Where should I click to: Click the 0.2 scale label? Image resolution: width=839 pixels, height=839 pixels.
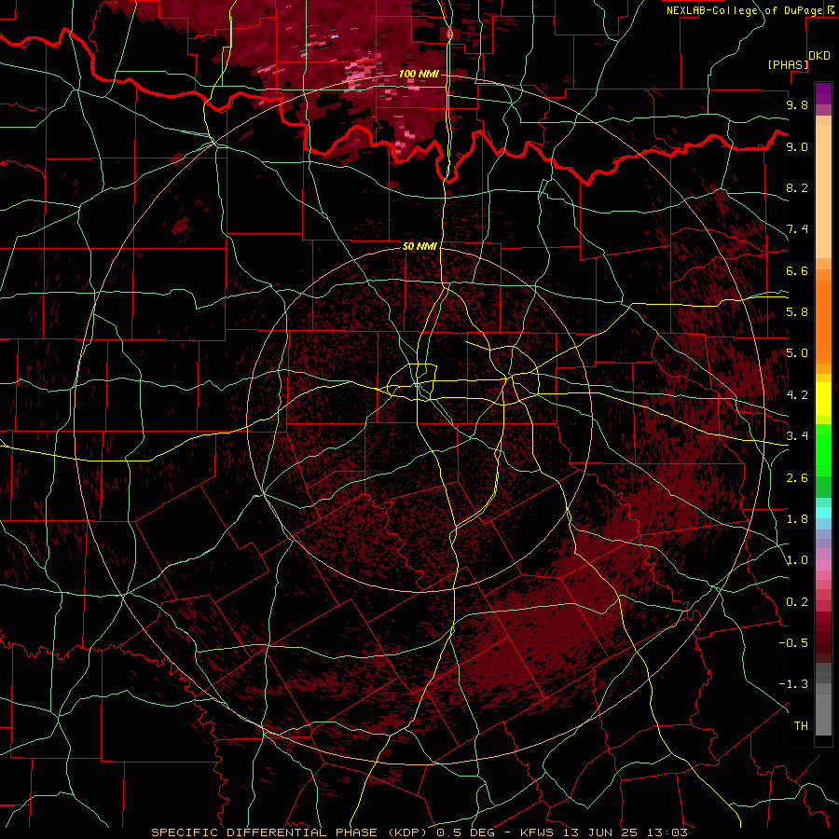coord(797,602)
